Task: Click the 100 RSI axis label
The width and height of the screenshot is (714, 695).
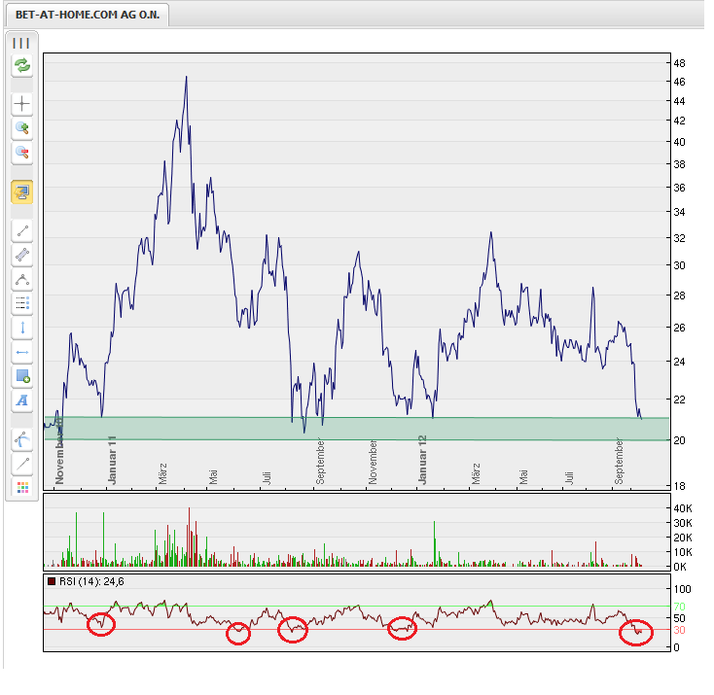Action: click(683, 589)
